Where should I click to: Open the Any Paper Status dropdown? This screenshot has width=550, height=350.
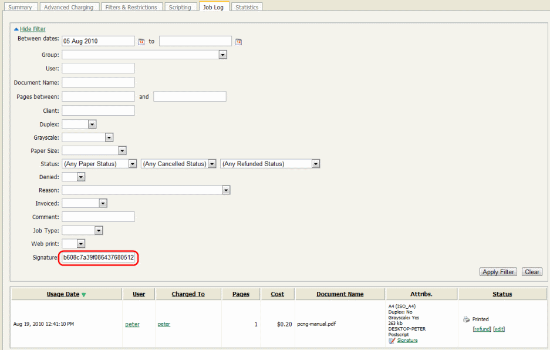pyautogui.click(x=133, y=164)
